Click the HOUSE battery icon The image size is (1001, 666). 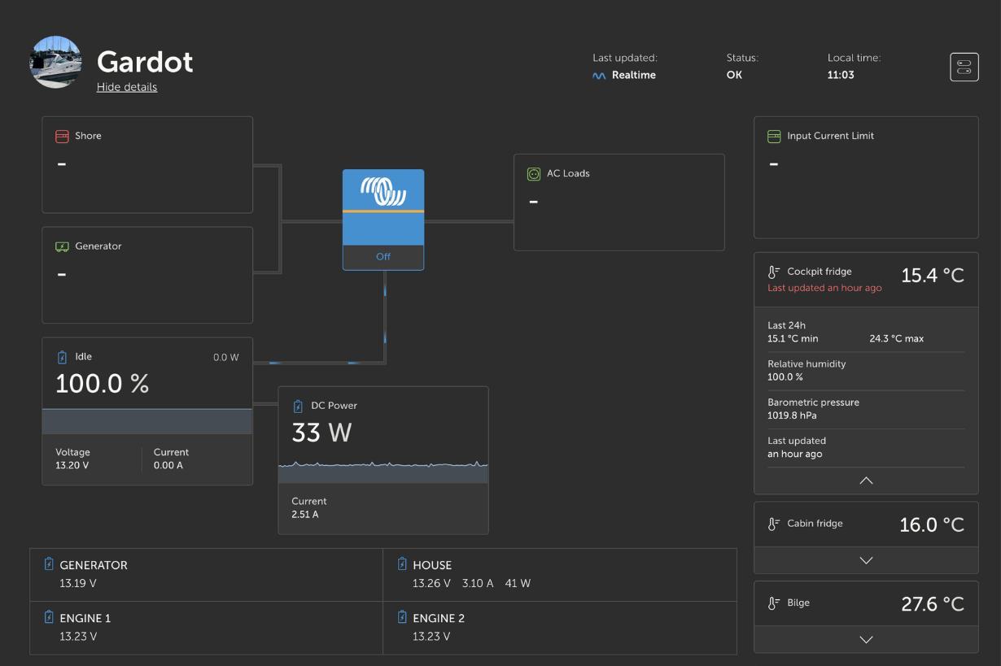click(x=402, y=564)
